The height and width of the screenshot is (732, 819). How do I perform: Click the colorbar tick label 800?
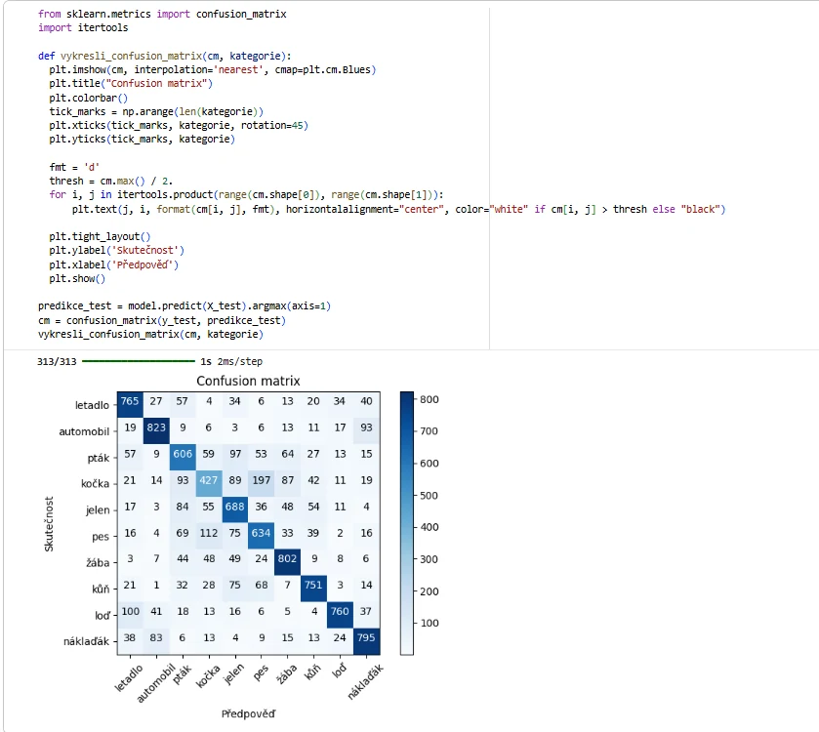[430, 400]
